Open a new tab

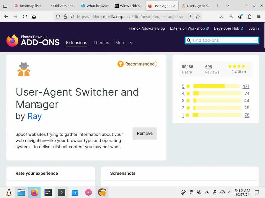[x=217, y=6]
